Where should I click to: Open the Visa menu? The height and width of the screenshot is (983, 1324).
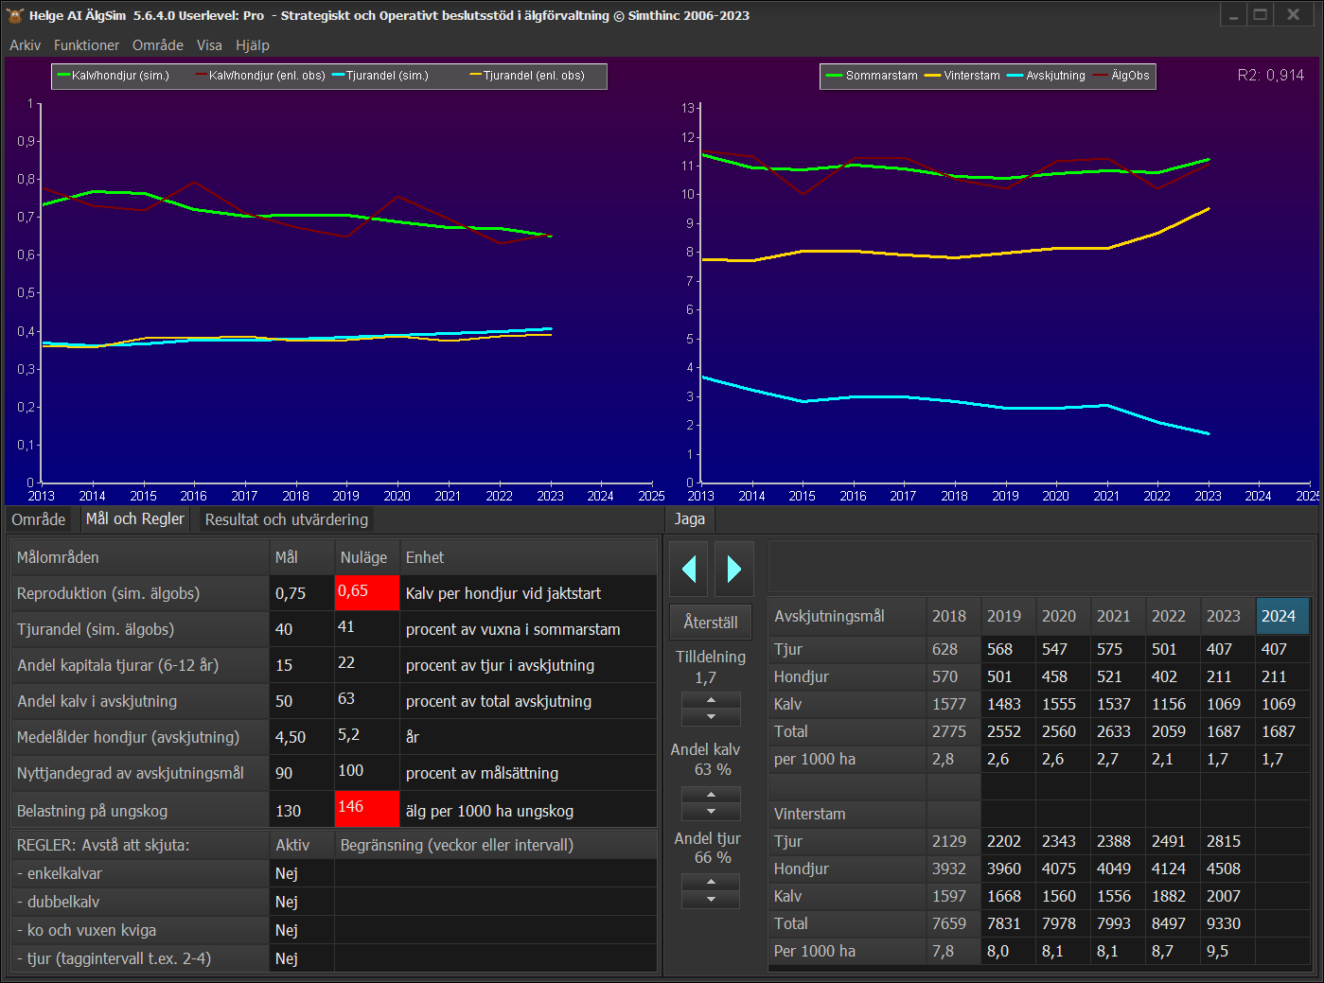tap(209, 44)
